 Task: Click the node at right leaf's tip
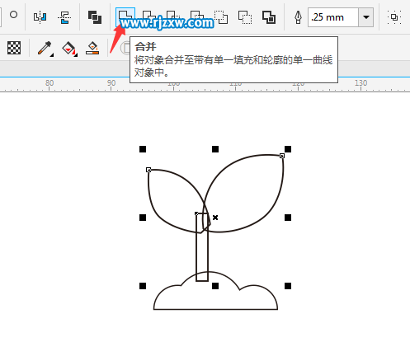(282, 156)
